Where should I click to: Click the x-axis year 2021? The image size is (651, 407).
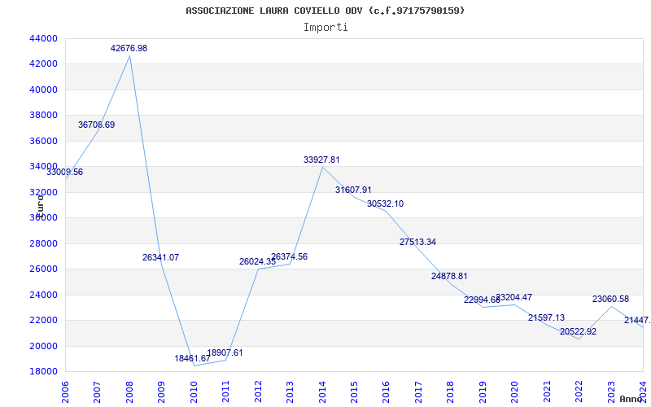coord(547,392)
